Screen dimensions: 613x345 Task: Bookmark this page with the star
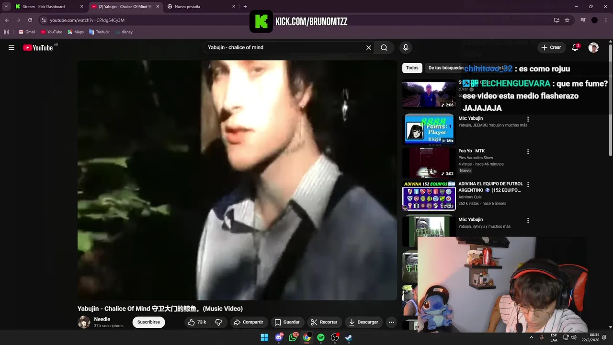[567, 20]
